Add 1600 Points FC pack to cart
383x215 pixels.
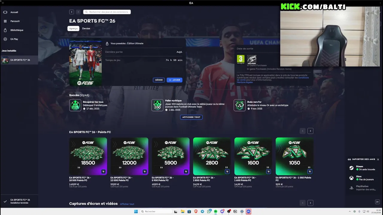coord(268,171)
